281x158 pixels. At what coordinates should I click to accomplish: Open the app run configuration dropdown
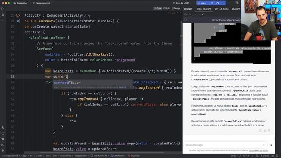202,3
